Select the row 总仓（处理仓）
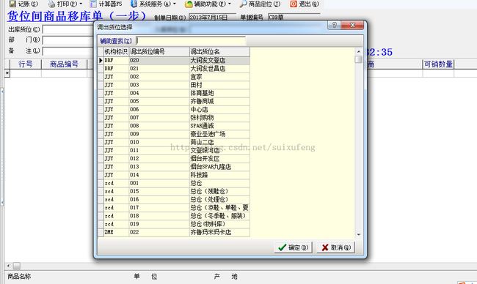Image resolution: width=477 pixels, height=284 pixels. pos(174,200)
